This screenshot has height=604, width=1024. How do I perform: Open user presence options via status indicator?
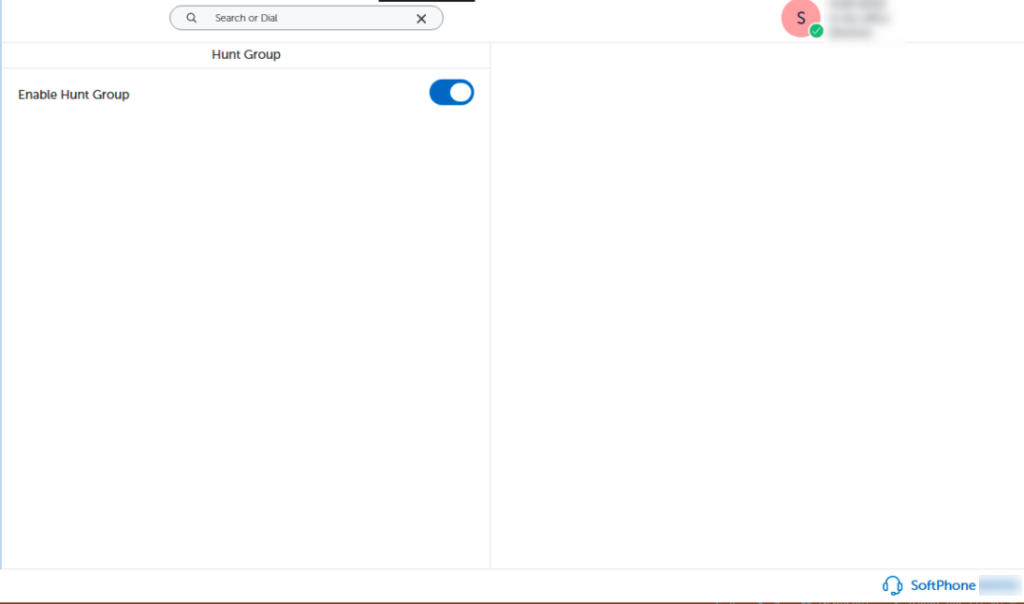click(816, 31)
